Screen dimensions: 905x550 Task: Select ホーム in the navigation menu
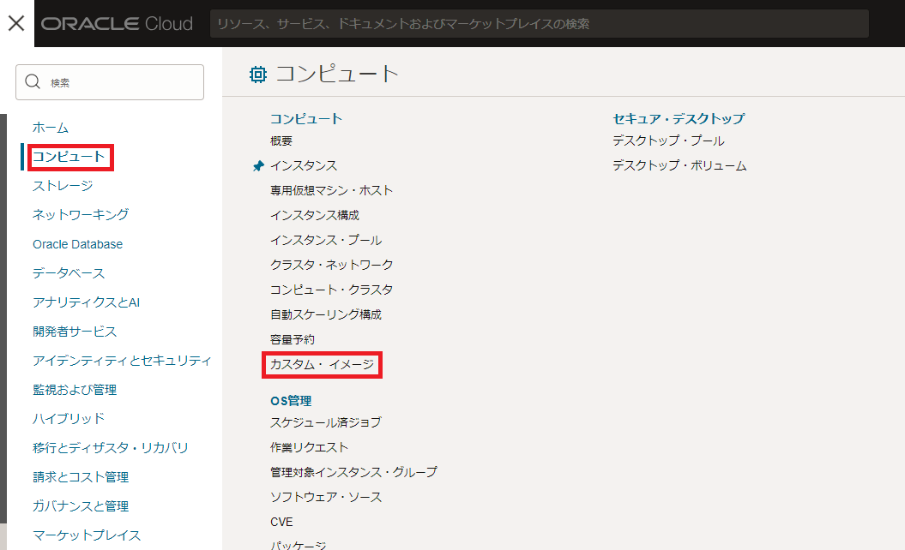tap(50, 128)
